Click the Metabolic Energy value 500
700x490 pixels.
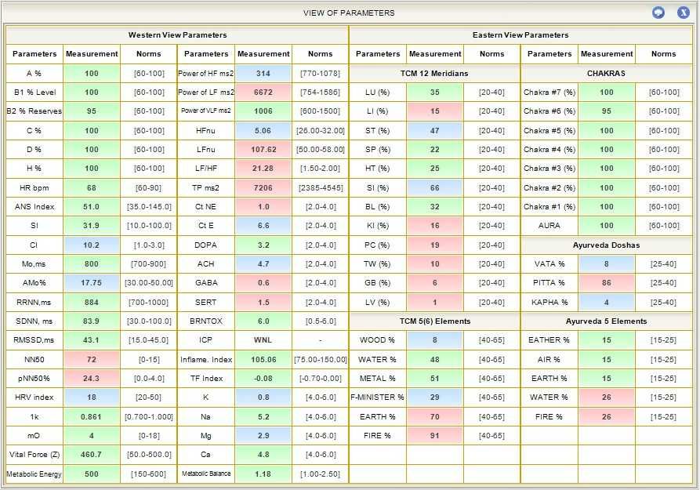click(92, 474)
